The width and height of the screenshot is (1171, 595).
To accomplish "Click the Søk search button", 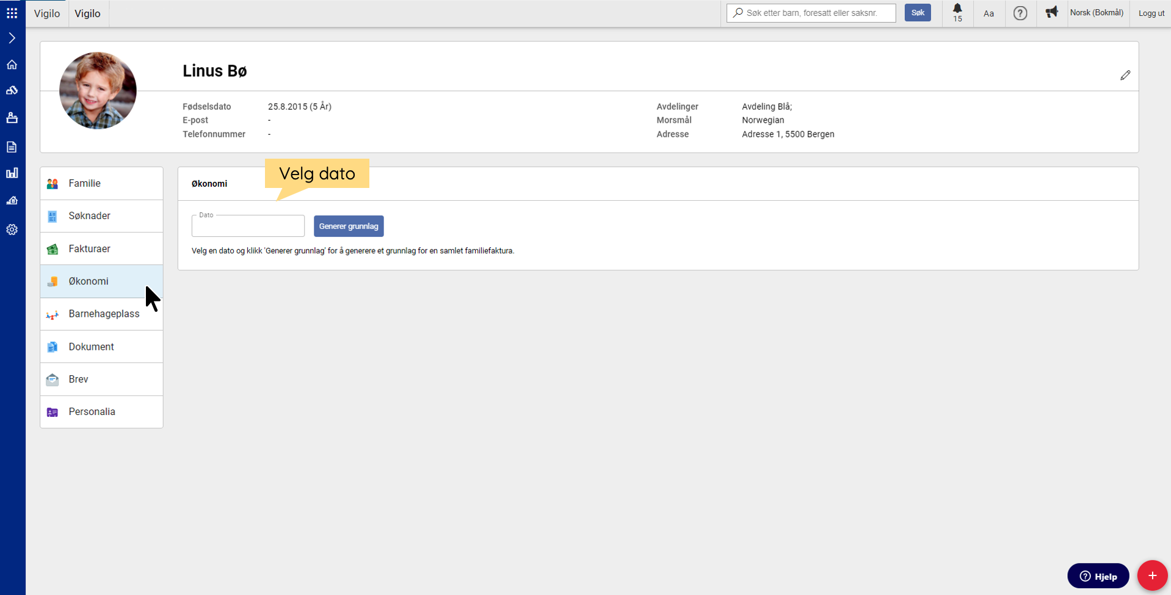I will coord(917,13).
